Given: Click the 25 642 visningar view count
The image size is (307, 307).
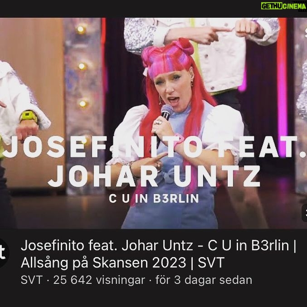Looking at the screenshot, I should click(x=99, y=280).
